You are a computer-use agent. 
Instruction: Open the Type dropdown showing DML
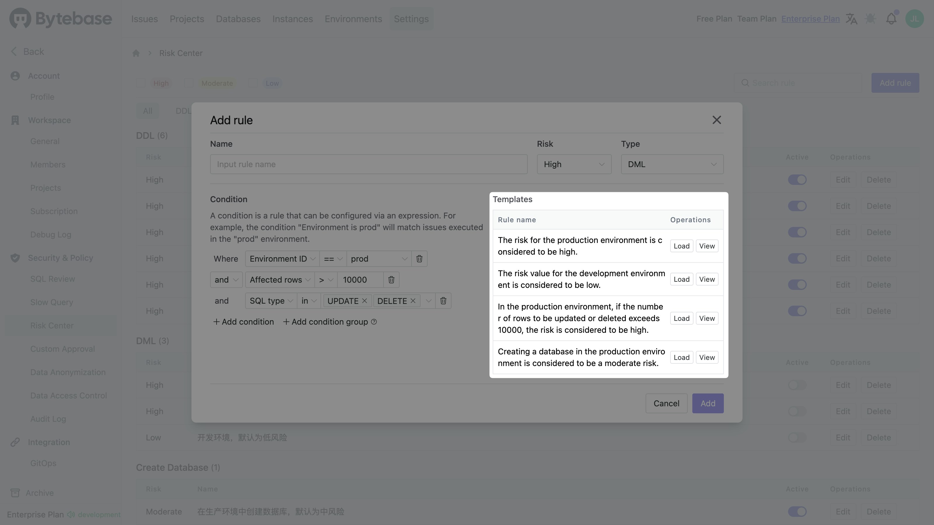(x=672, y=164)
